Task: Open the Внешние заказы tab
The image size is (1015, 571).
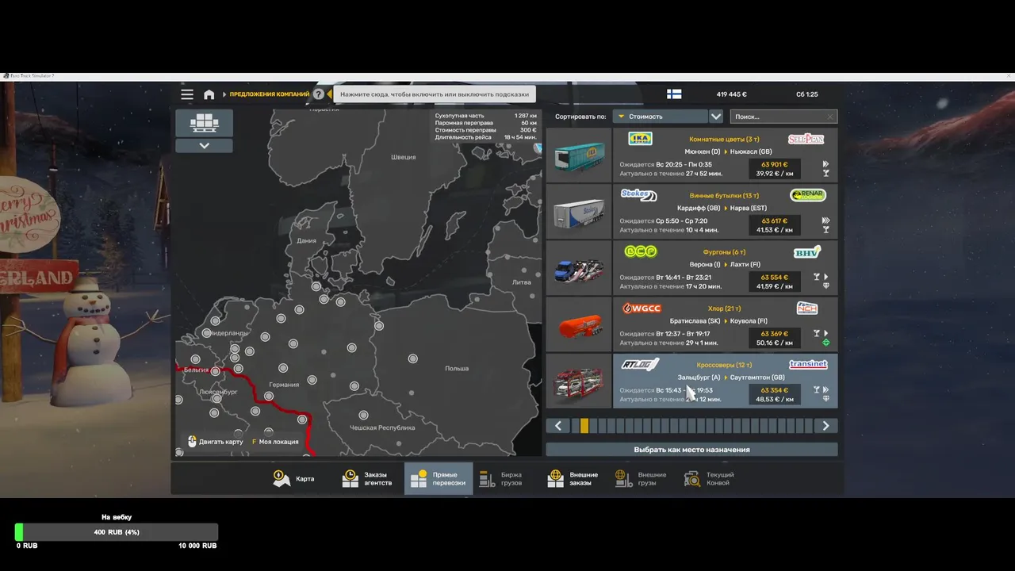Action: coord(573,479)
